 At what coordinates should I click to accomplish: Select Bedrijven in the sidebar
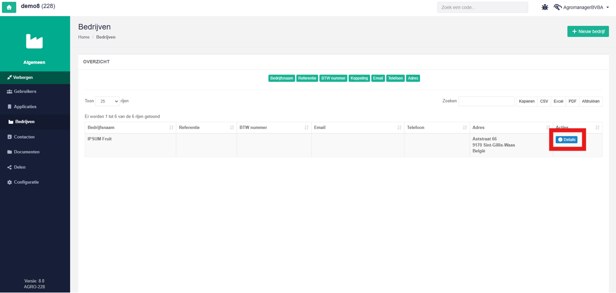tap(35, 121)
